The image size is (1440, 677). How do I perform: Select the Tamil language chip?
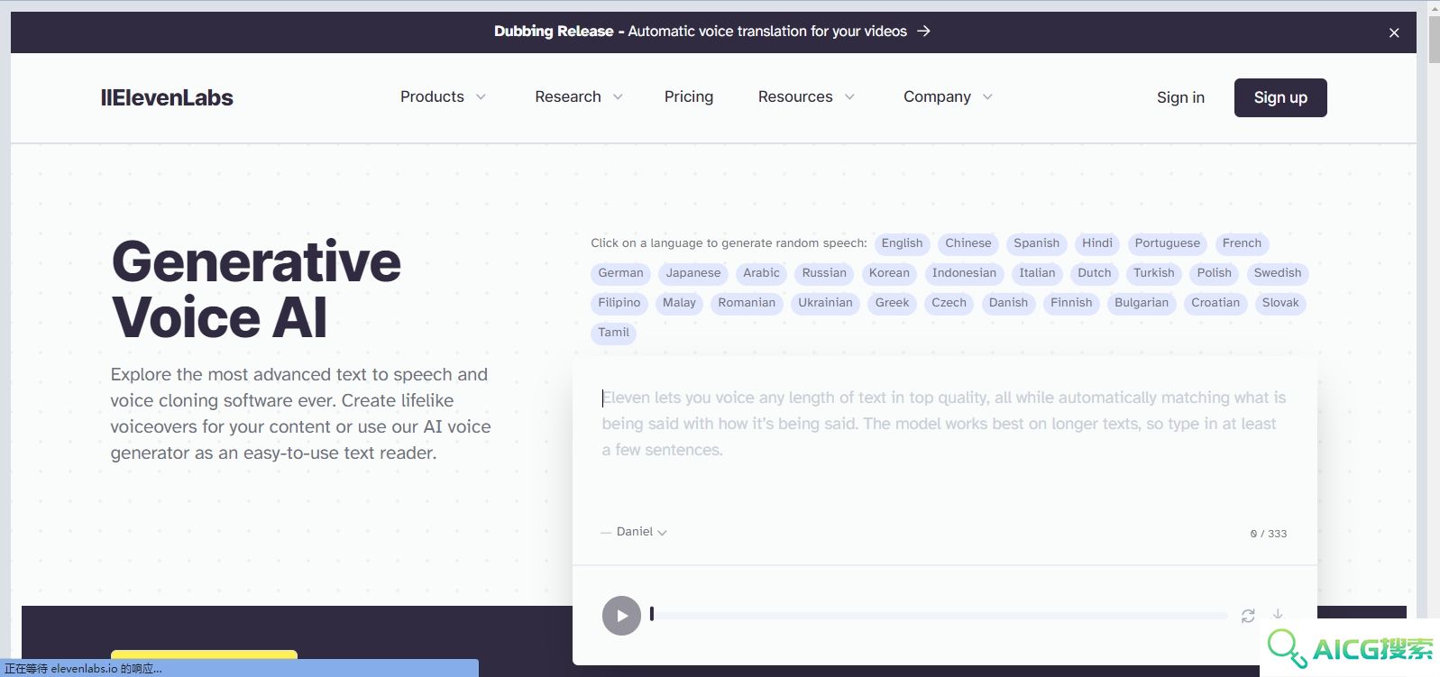[x=614, y=333]
